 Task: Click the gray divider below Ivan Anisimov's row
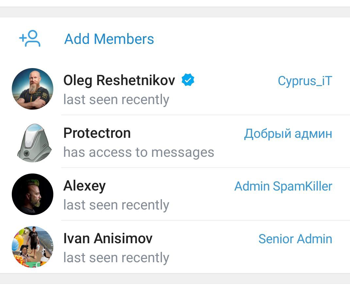(175, 278)
